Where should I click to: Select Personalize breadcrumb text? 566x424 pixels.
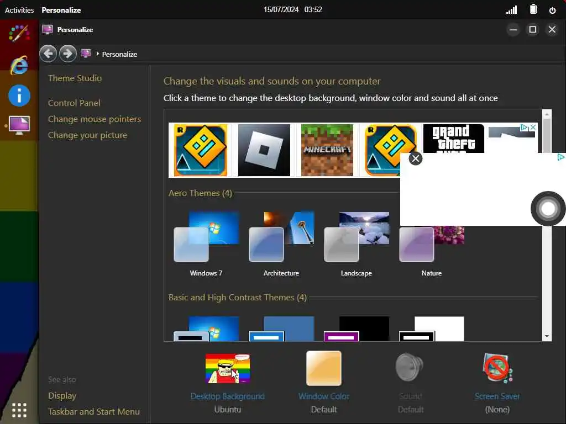tap(119, 54)
